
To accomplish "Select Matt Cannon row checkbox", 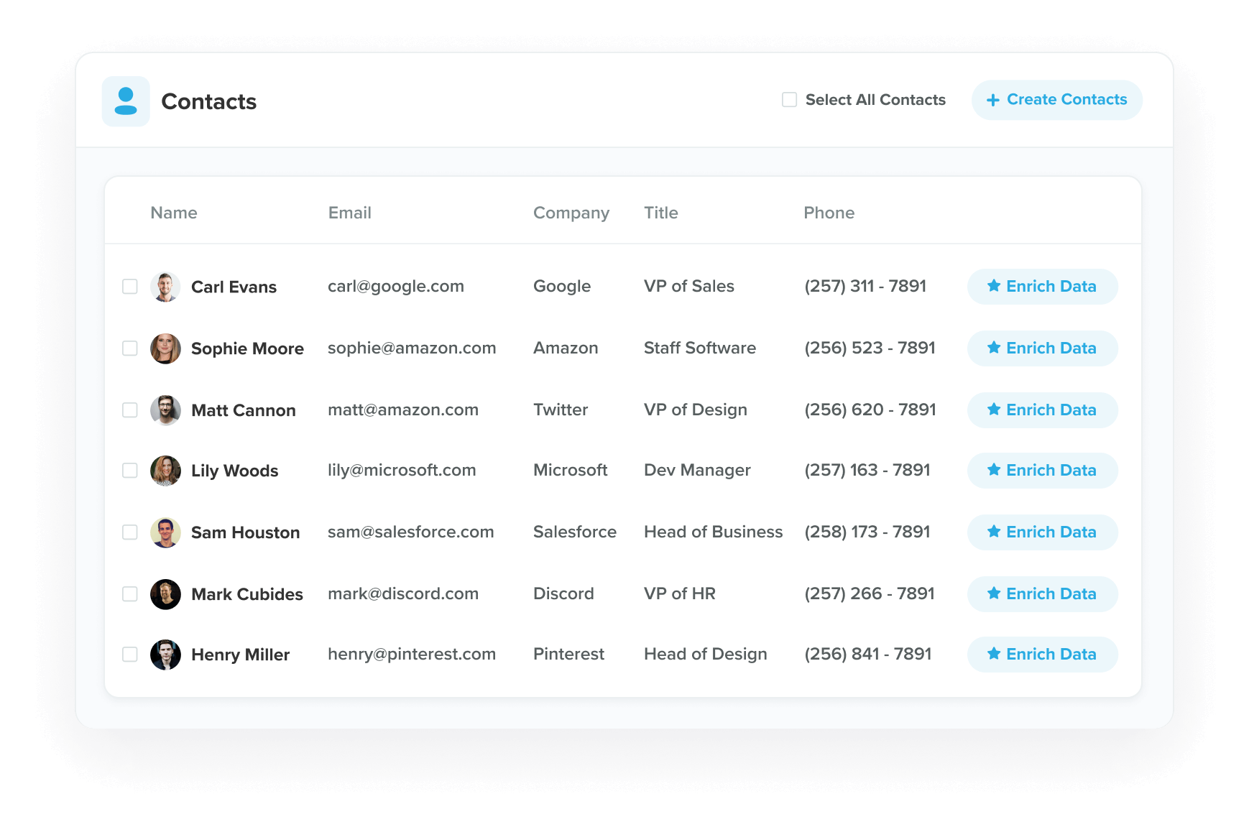I will pos(130,410).
